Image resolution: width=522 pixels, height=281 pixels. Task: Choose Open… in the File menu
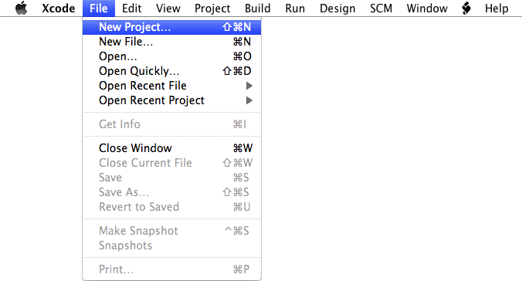pyautogui.click(x=171, y=56)
